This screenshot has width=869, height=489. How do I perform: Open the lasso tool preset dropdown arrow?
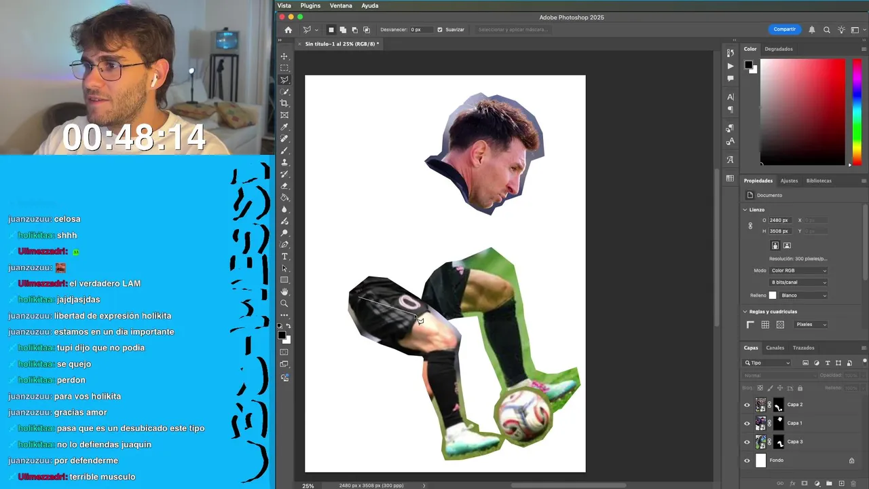coord(316,30)
